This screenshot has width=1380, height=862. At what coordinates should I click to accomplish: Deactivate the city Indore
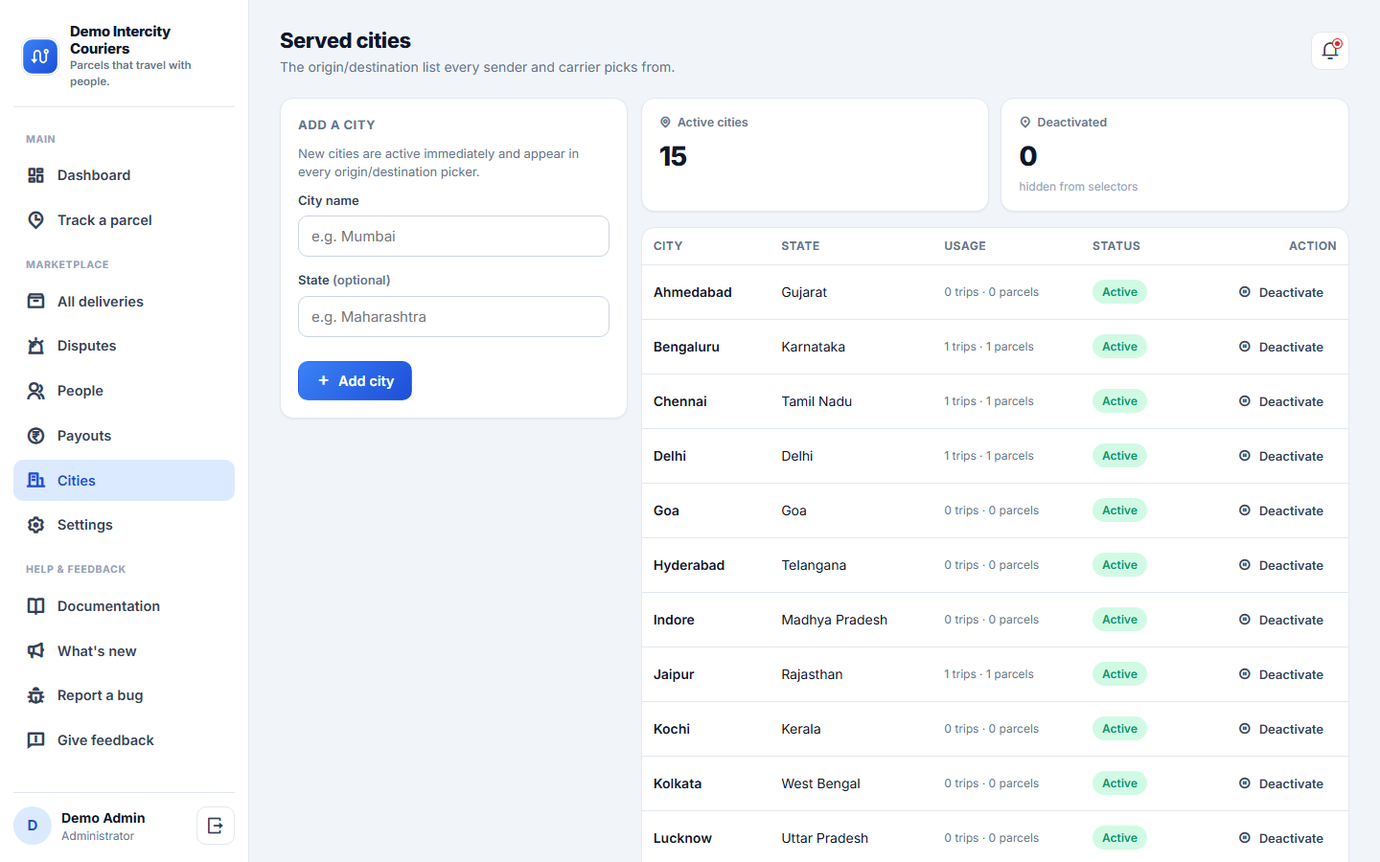(1281, 620)
